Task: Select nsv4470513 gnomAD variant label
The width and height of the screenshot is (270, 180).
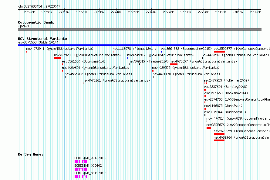Action: (x=235, y=55)
